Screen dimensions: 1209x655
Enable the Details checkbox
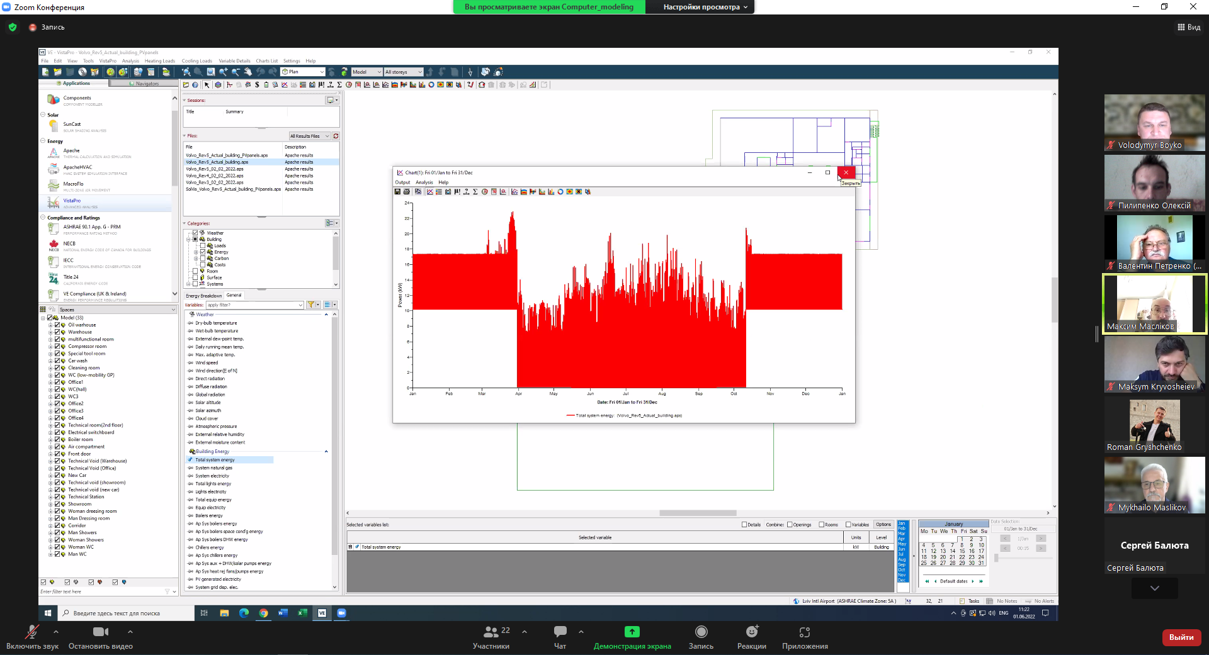click(744, 525)
